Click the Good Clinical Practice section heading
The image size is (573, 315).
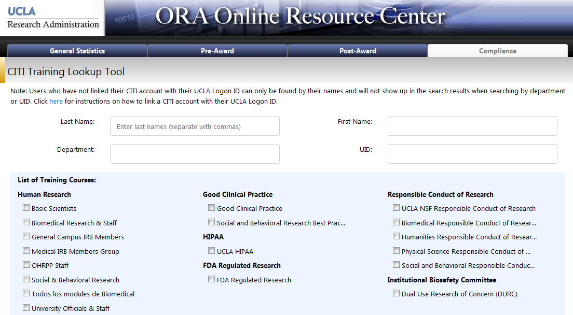238,194
